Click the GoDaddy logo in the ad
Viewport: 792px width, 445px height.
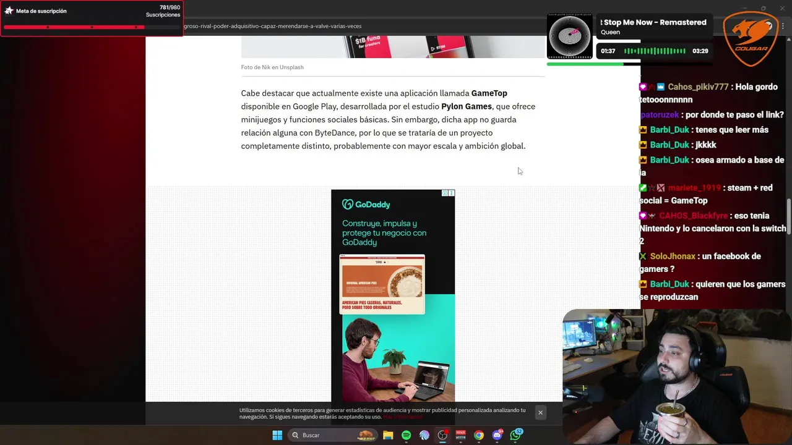tap(366, 205)
